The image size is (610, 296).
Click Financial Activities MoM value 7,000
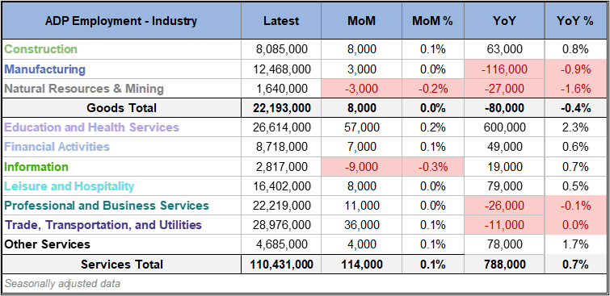click(362, 147)
